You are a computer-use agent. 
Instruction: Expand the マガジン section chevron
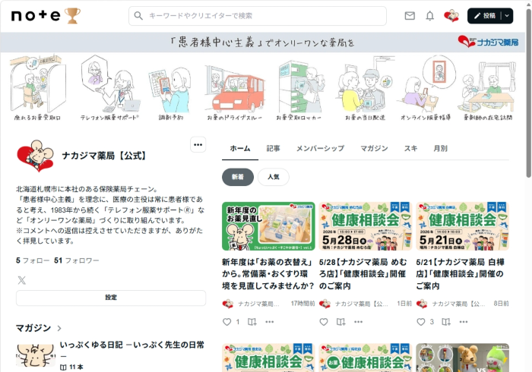point(59,329)
